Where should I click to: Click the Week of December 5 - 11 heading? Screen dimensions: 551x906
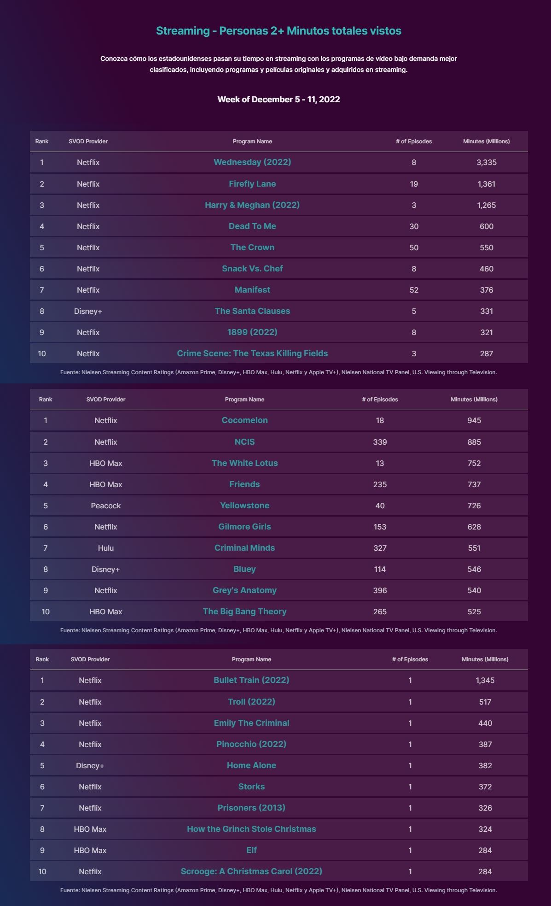click(x=278, y=100)
